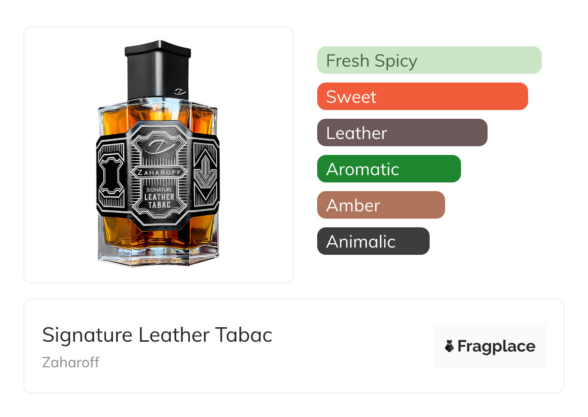Open the perfume bottle image
The height and width of the screenshot is (417, 588).
click(158, 154)
